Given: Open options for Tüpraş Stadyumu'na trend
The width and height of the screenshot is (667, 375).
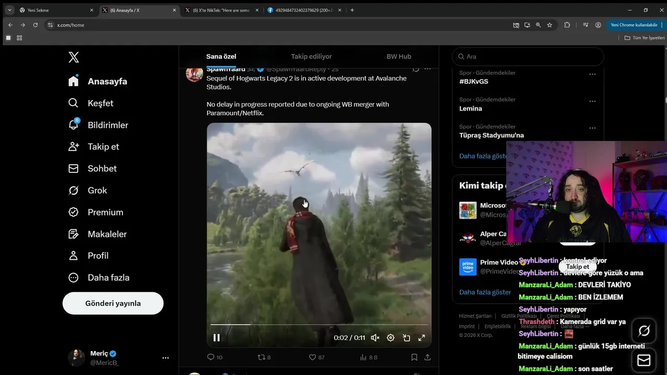Looking at the screenshot, I should coord(592,128).
